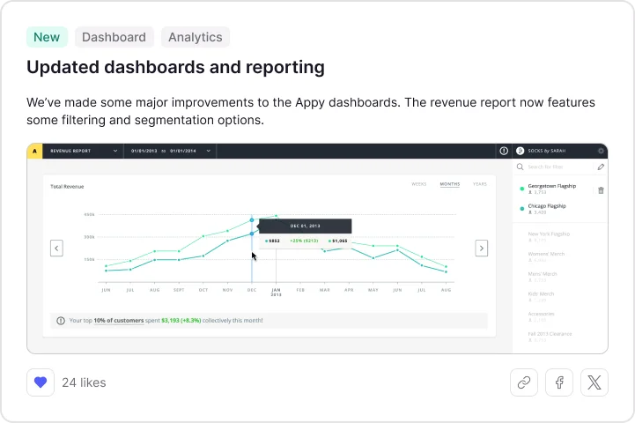Click the Dashboard tag
The image size is (635, 423).
click(x=114, y=37)
